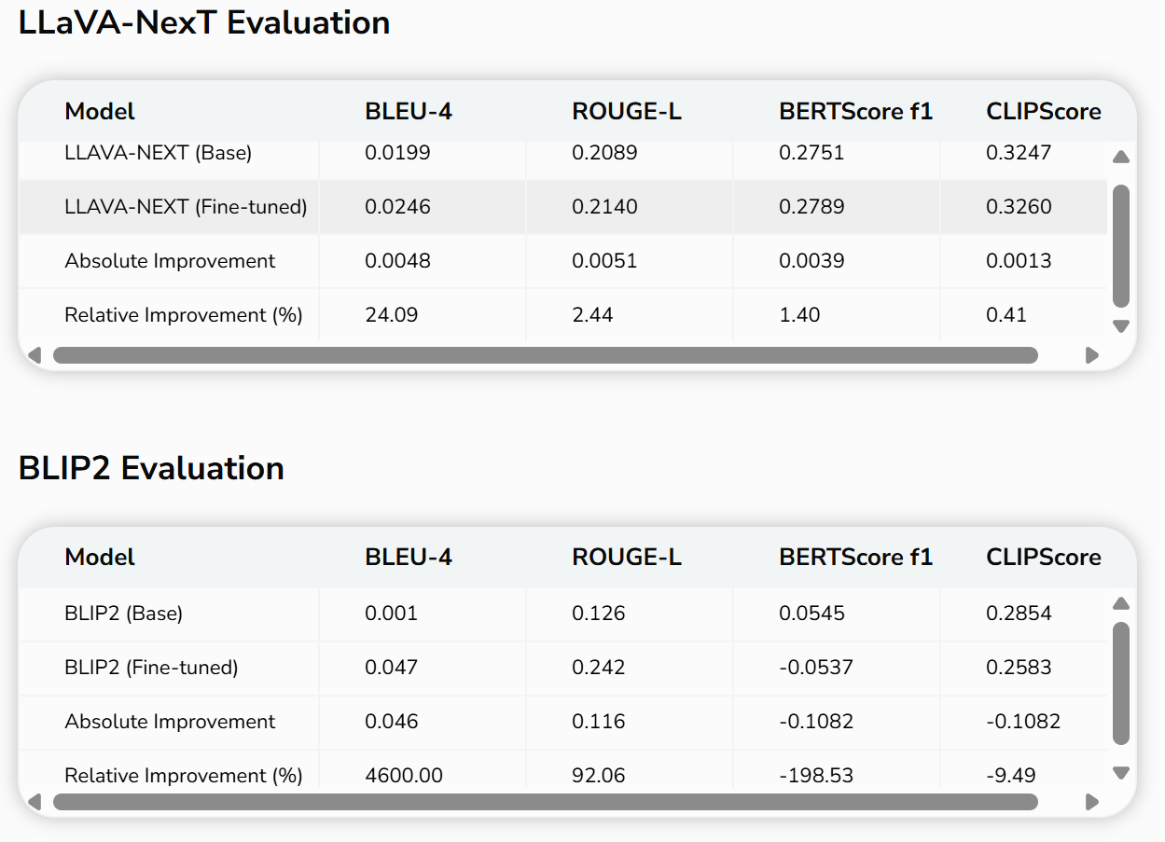Click value 0.3247 in LLaVA base row

click(1019, 153)
